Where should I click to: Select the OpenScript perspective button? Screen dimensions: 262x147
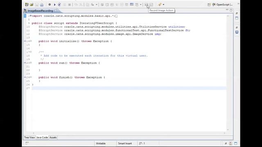click(222, 4)
